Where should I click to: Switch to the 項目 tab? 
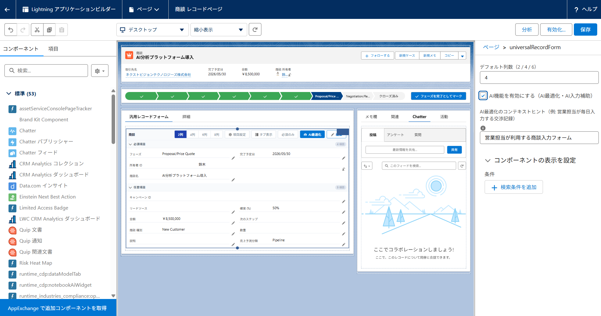53,49
